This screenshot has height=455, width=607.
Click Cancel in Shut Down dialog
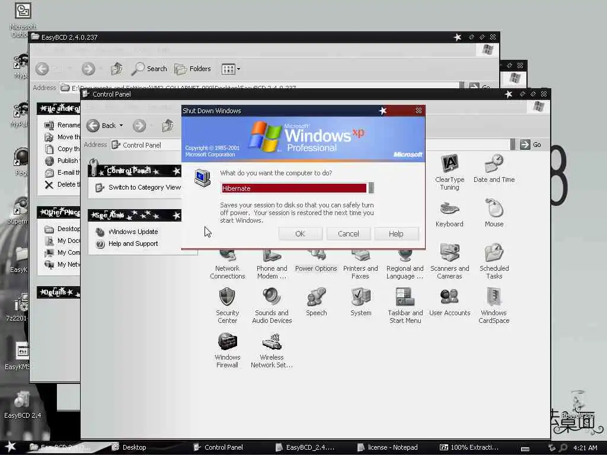pos(349,233)
